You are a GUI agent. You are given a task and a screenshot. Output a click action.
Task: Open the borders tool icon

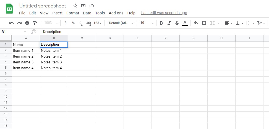(204, 23)
